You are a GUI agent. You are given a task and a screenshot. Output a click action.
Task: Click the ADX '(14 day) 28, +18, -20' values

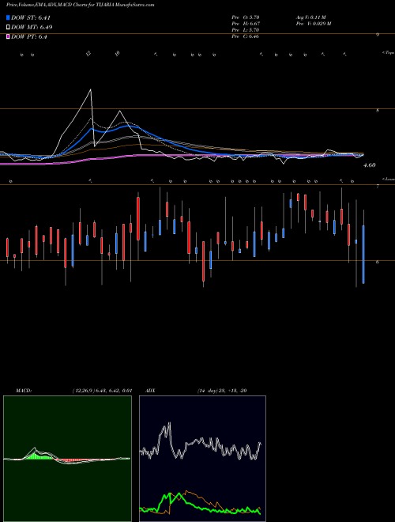(221, 391)
